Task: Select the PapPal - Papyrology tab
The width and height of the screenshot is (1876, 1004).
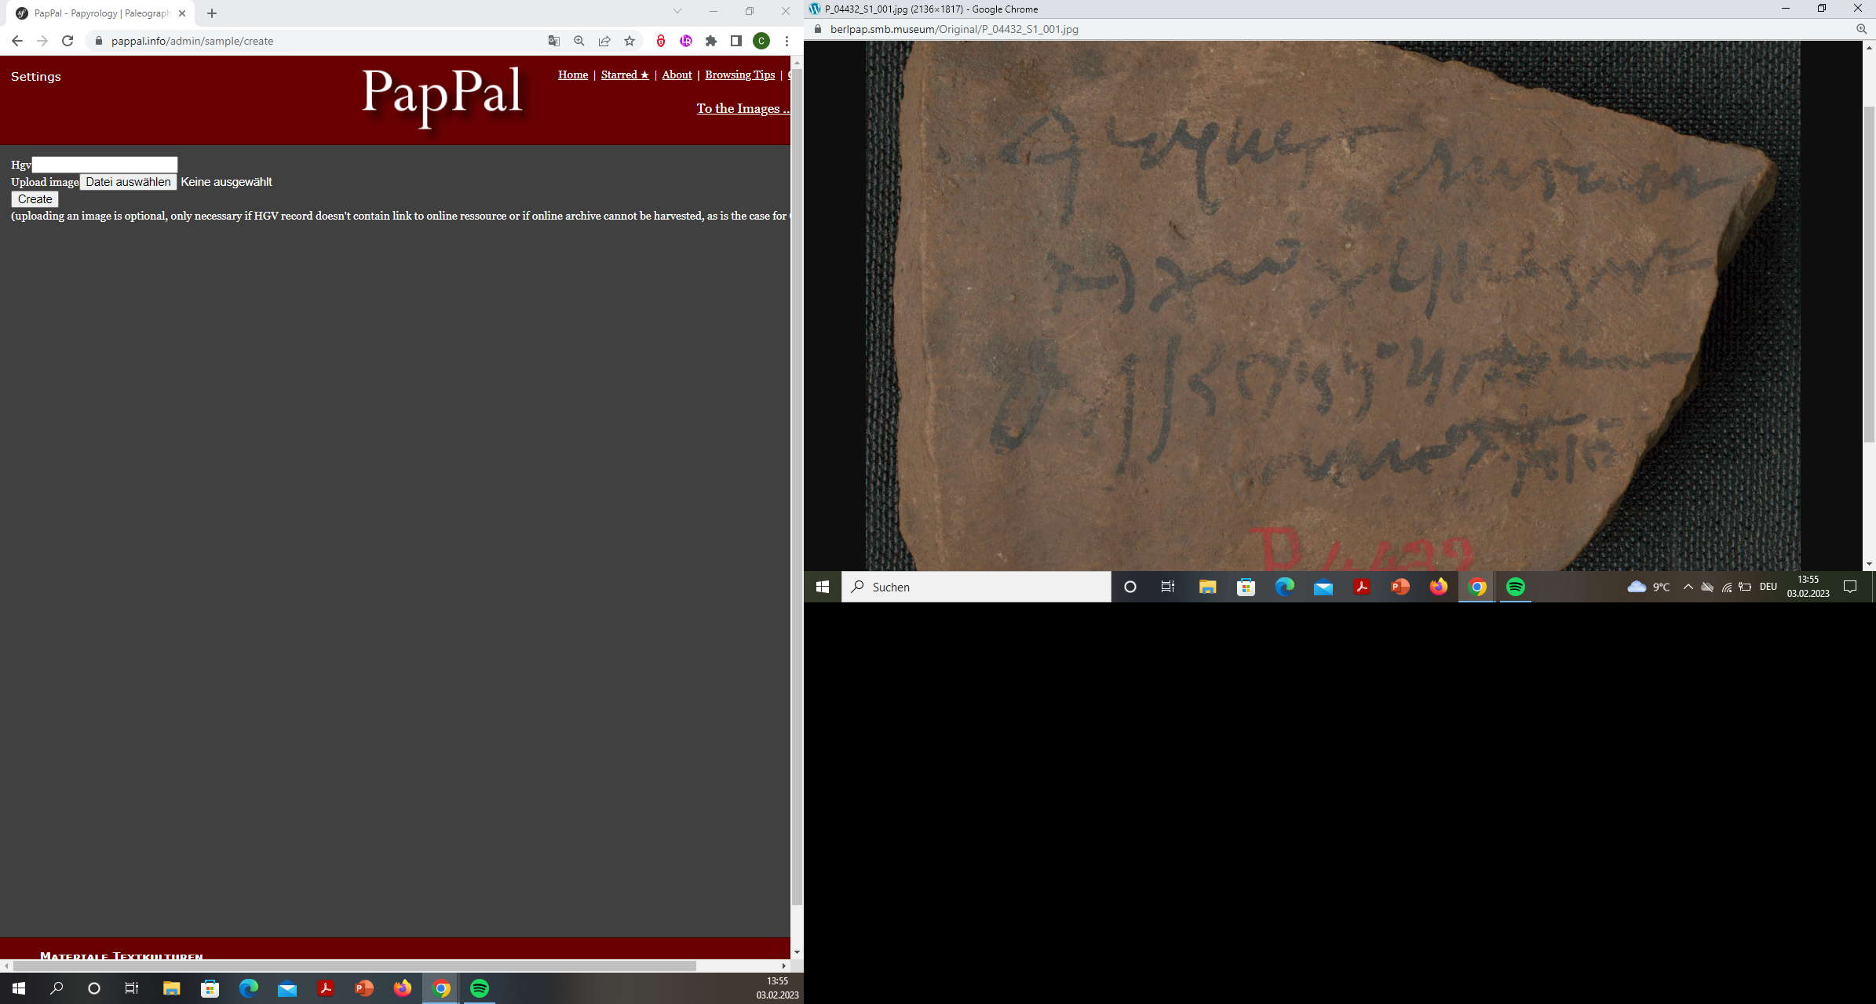Action: point(101,13)
